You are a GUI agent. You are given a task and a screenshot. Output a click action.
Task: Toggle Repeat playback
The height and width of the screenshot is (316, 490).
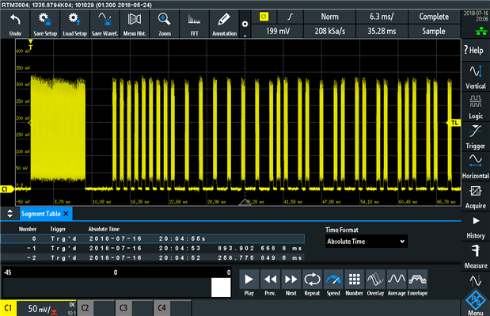pos(312,284)
